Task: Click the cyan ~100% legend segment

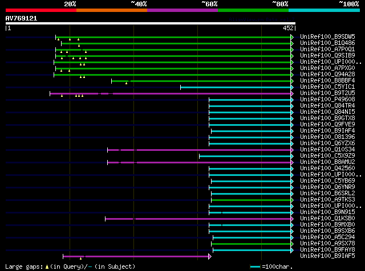Action: pyautogui.click(x=324, y=10)
